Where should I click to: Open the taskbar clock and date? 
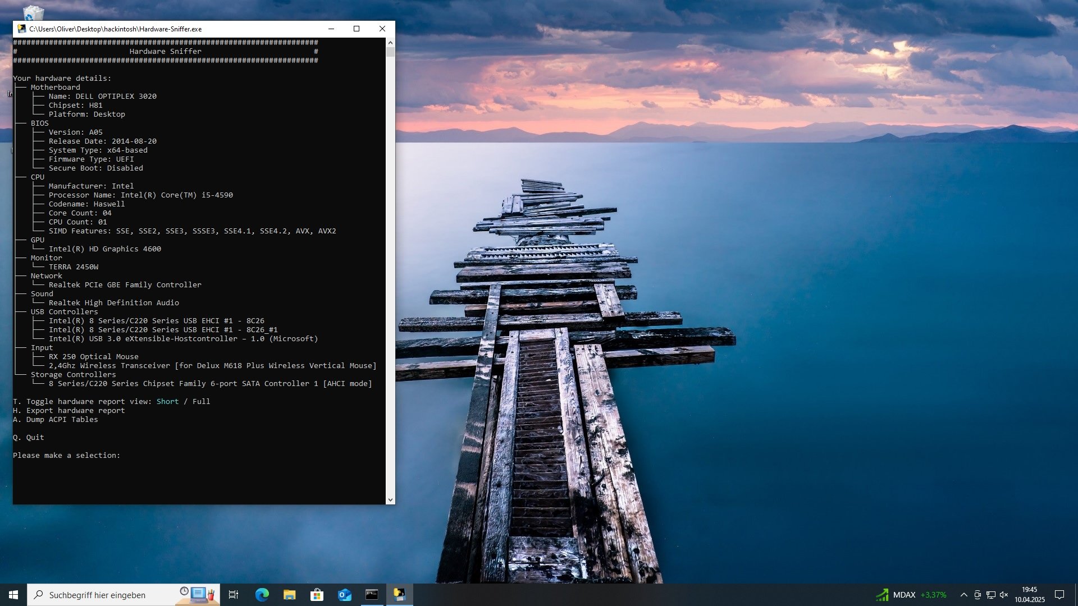[x=1030, y=595]
